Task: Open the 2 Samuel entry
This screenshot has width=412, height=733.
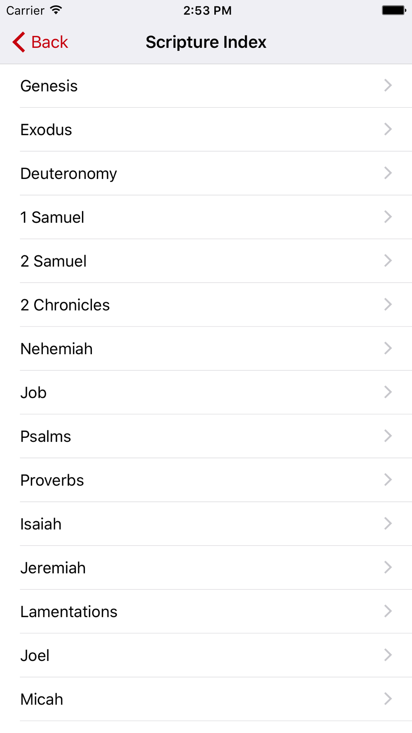Action: (x=206, y=261)
